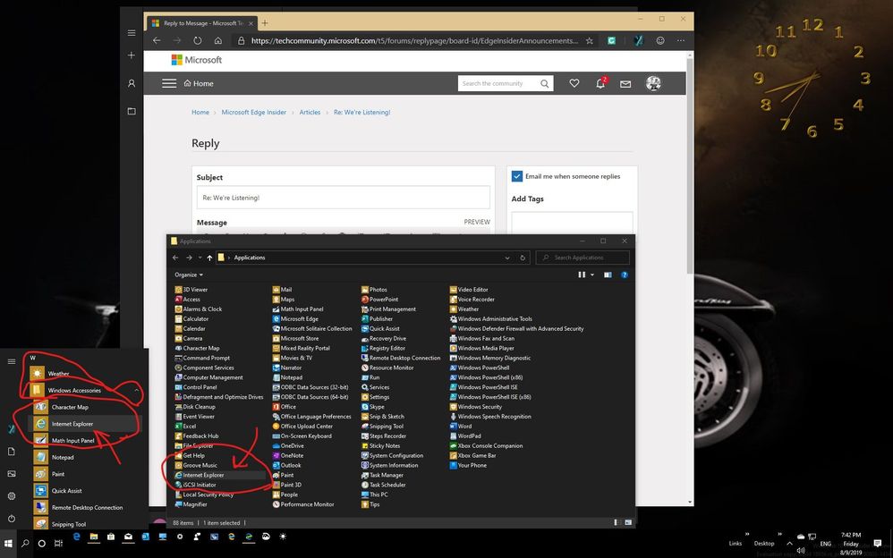This screenshot has height=558, width=893.
Task: Click the blue help icon in Applications window
Action: (x=625, y=275)
